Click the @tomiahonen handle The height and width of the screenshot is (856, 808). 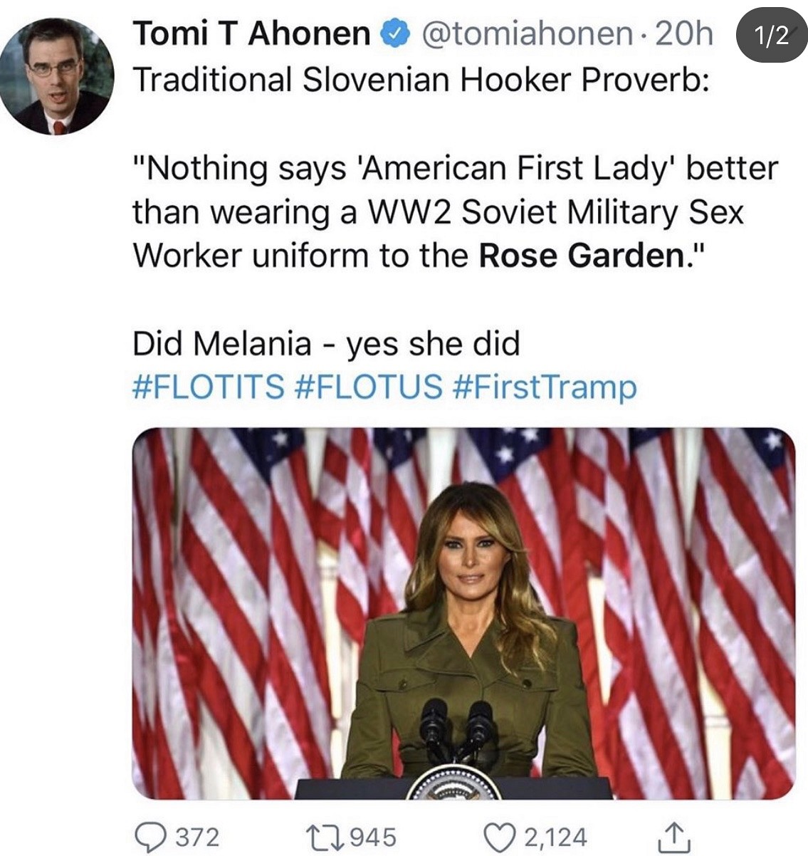(x=527, y=33)
